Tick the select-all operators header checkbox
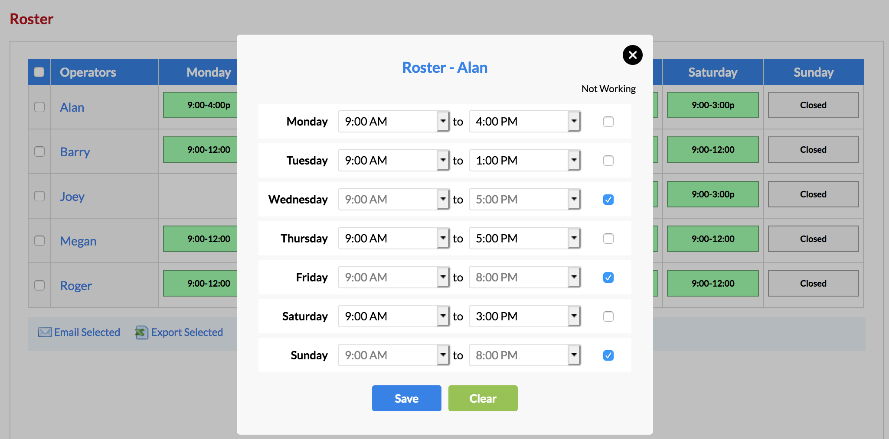Viewport: 889px width, 439px height. coord(39,72)
